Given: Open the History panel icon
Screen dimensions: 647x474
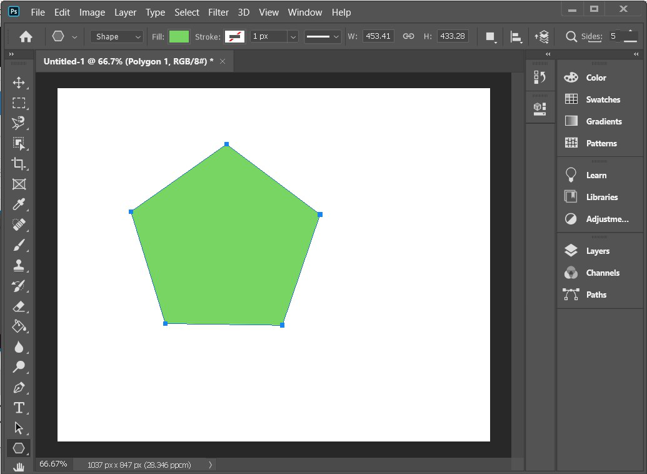Looking at the screenshot, I should [539, 78].
